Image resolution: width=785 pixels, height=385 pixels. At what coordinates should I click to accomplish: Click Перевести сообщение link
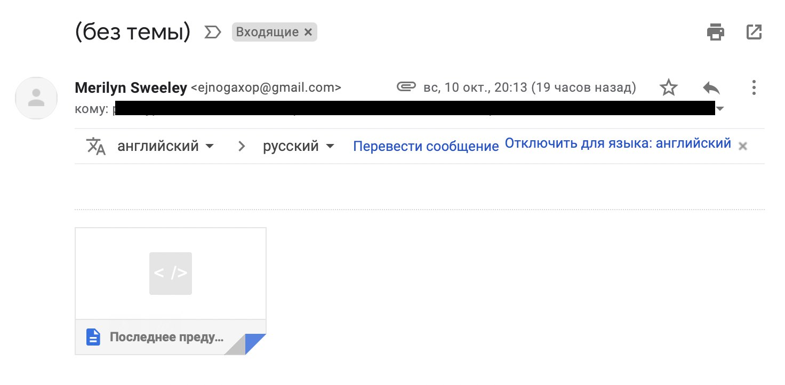(426, 147)
